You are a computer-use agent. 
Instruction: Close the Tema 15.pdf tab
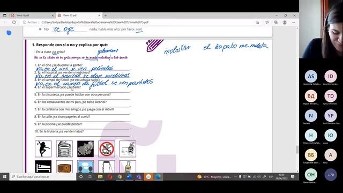(99, 16)
